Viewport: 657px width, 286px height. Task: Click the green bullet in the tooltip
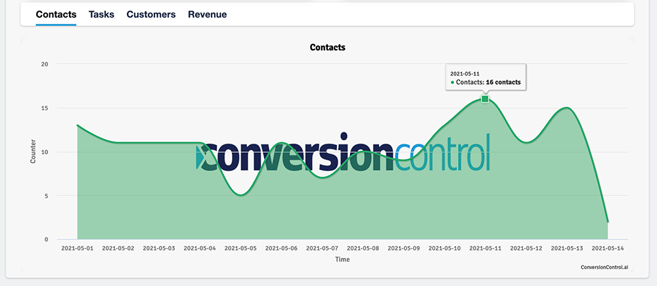(x=452, y=83)
